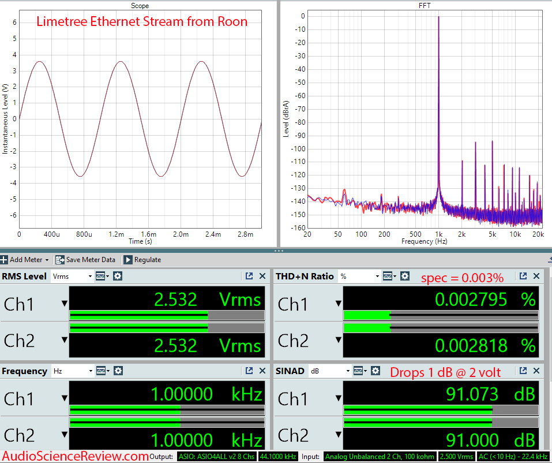Pop out the SINAD meter
This screenshot has width=552, height=463.
523,371
